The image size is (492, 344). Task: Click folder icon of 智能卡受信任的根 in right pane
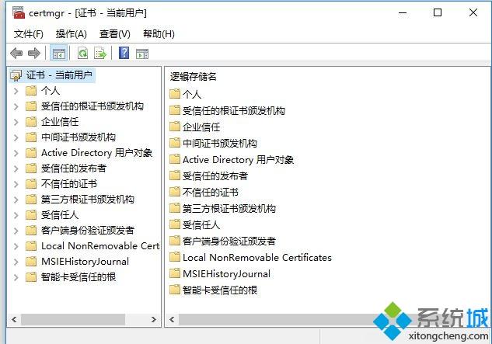tap(175, 290)
